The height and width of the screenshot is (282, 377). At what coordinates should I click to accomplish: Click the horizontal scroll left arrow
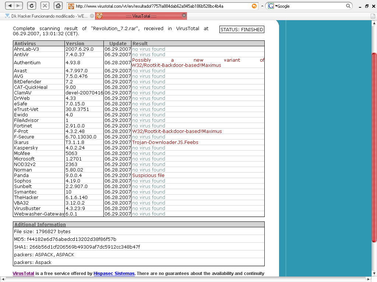2,279
